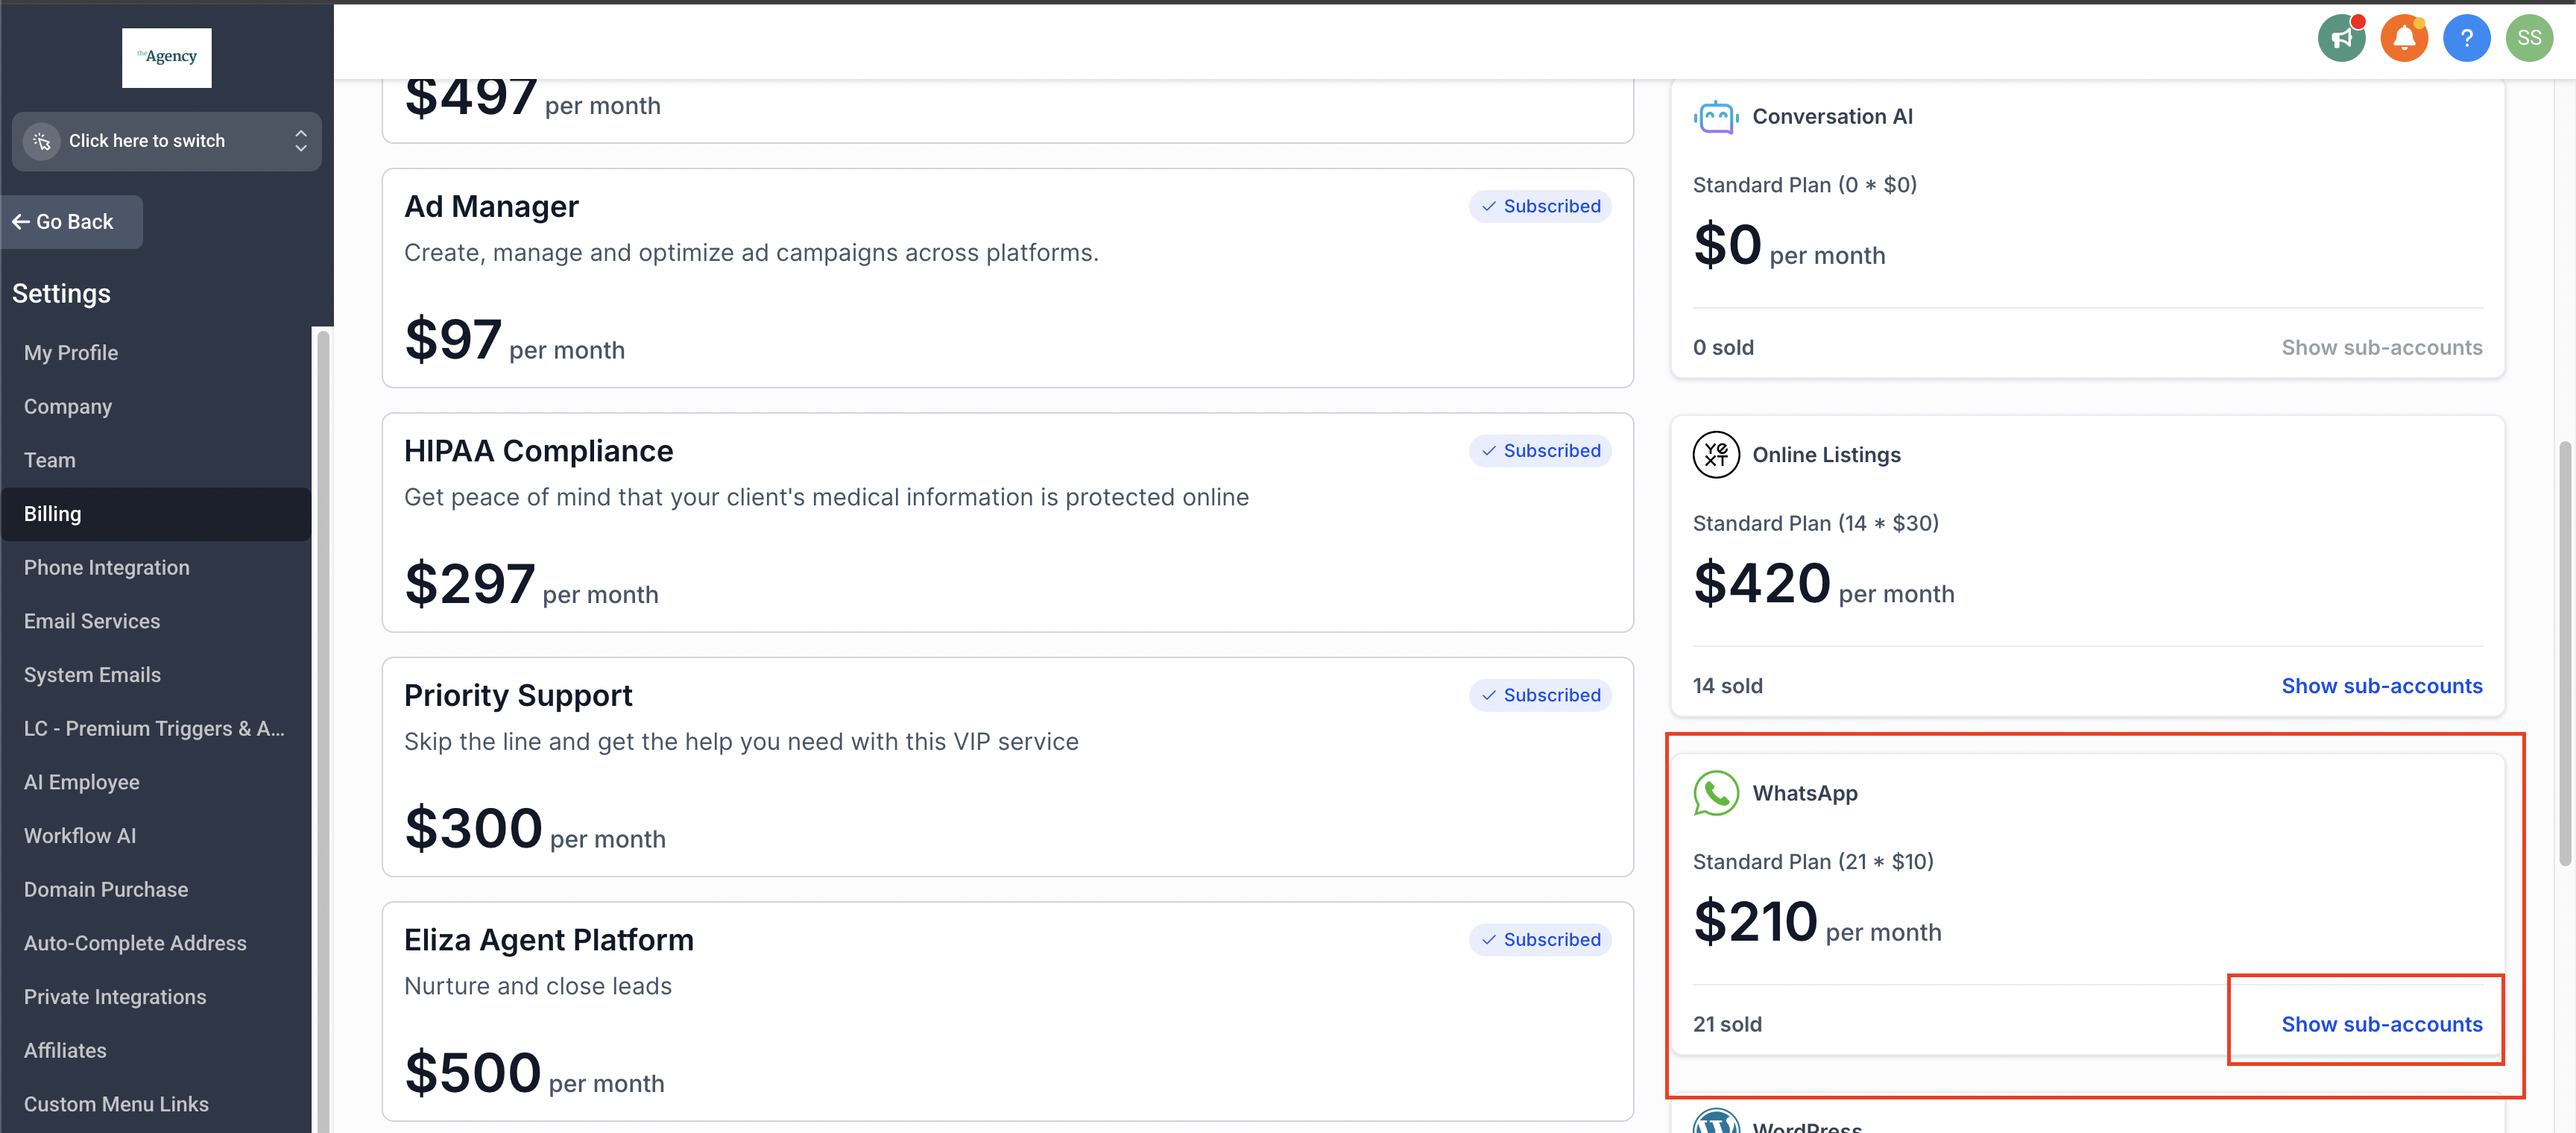Expand the Click here to switch dropdown
Image resolution: width=2576 pixels, height=1133 pixels.
(x=166, y=141)
